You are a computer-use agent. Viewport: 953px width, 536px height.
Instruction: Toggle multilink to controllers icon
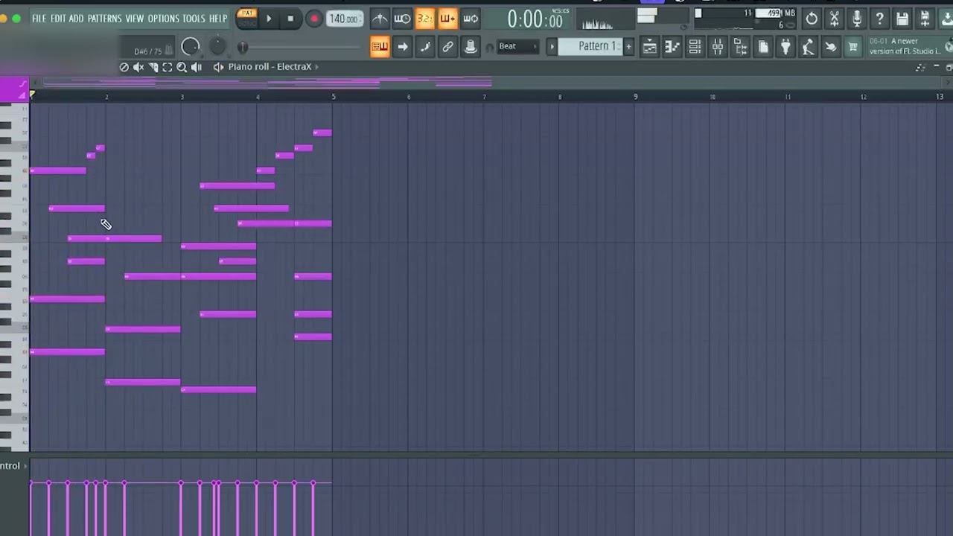pyautogui.click(x=471, y=47)
